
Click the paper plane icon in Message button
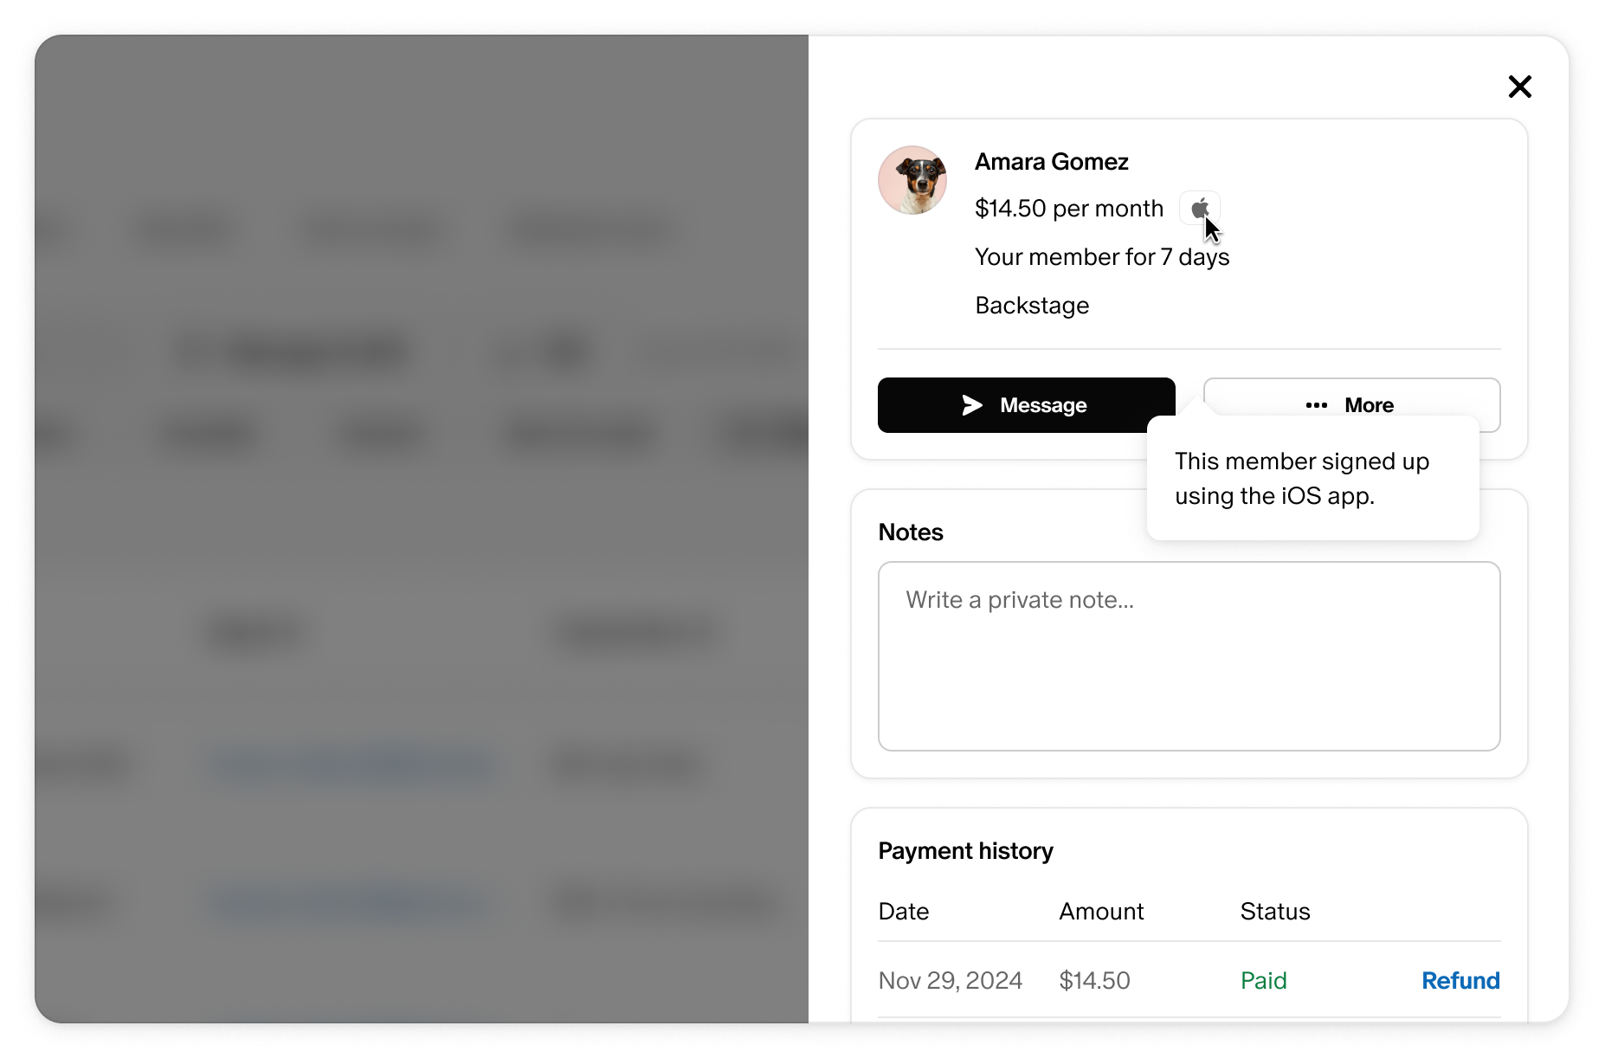972,405
